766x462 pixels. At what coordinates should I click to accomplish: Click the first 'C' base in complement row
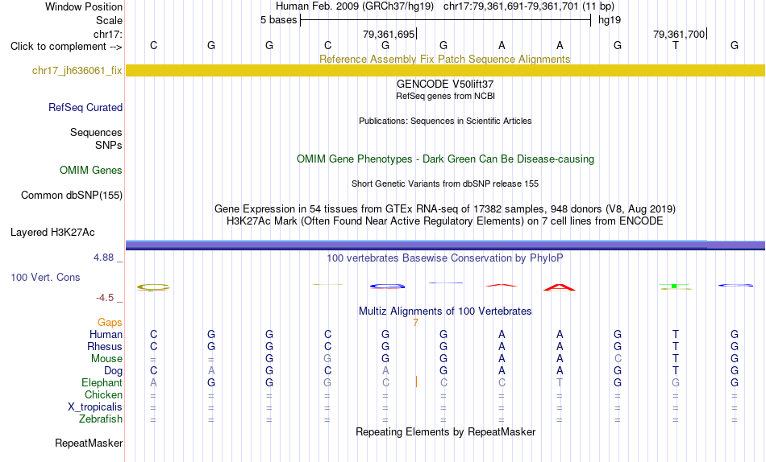pos(153,45)
